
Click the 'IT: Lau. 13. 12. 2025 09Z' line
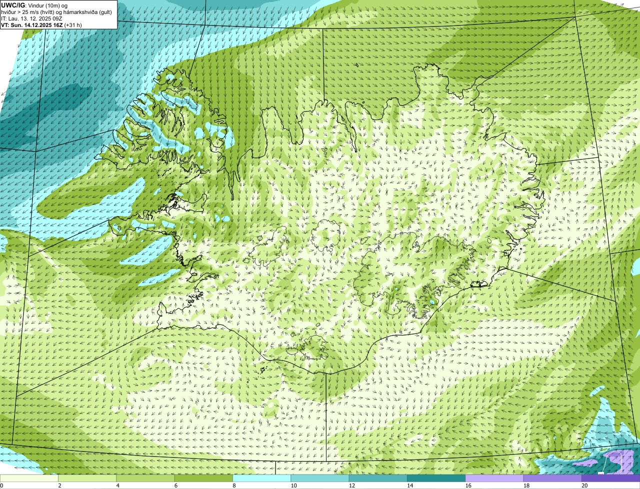[31, 18]
